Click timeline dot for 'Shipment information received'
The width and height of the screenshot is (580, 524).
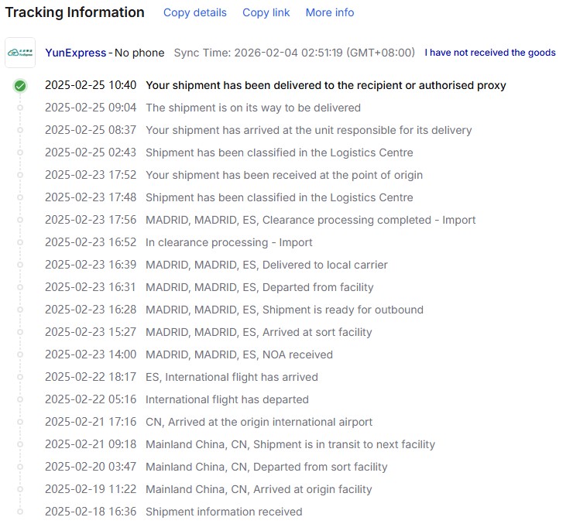[20, 512]
